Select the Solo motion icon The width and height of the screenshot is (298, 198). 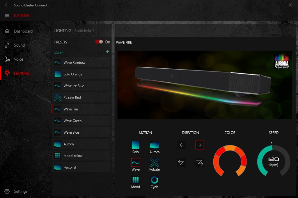point(136,145)
